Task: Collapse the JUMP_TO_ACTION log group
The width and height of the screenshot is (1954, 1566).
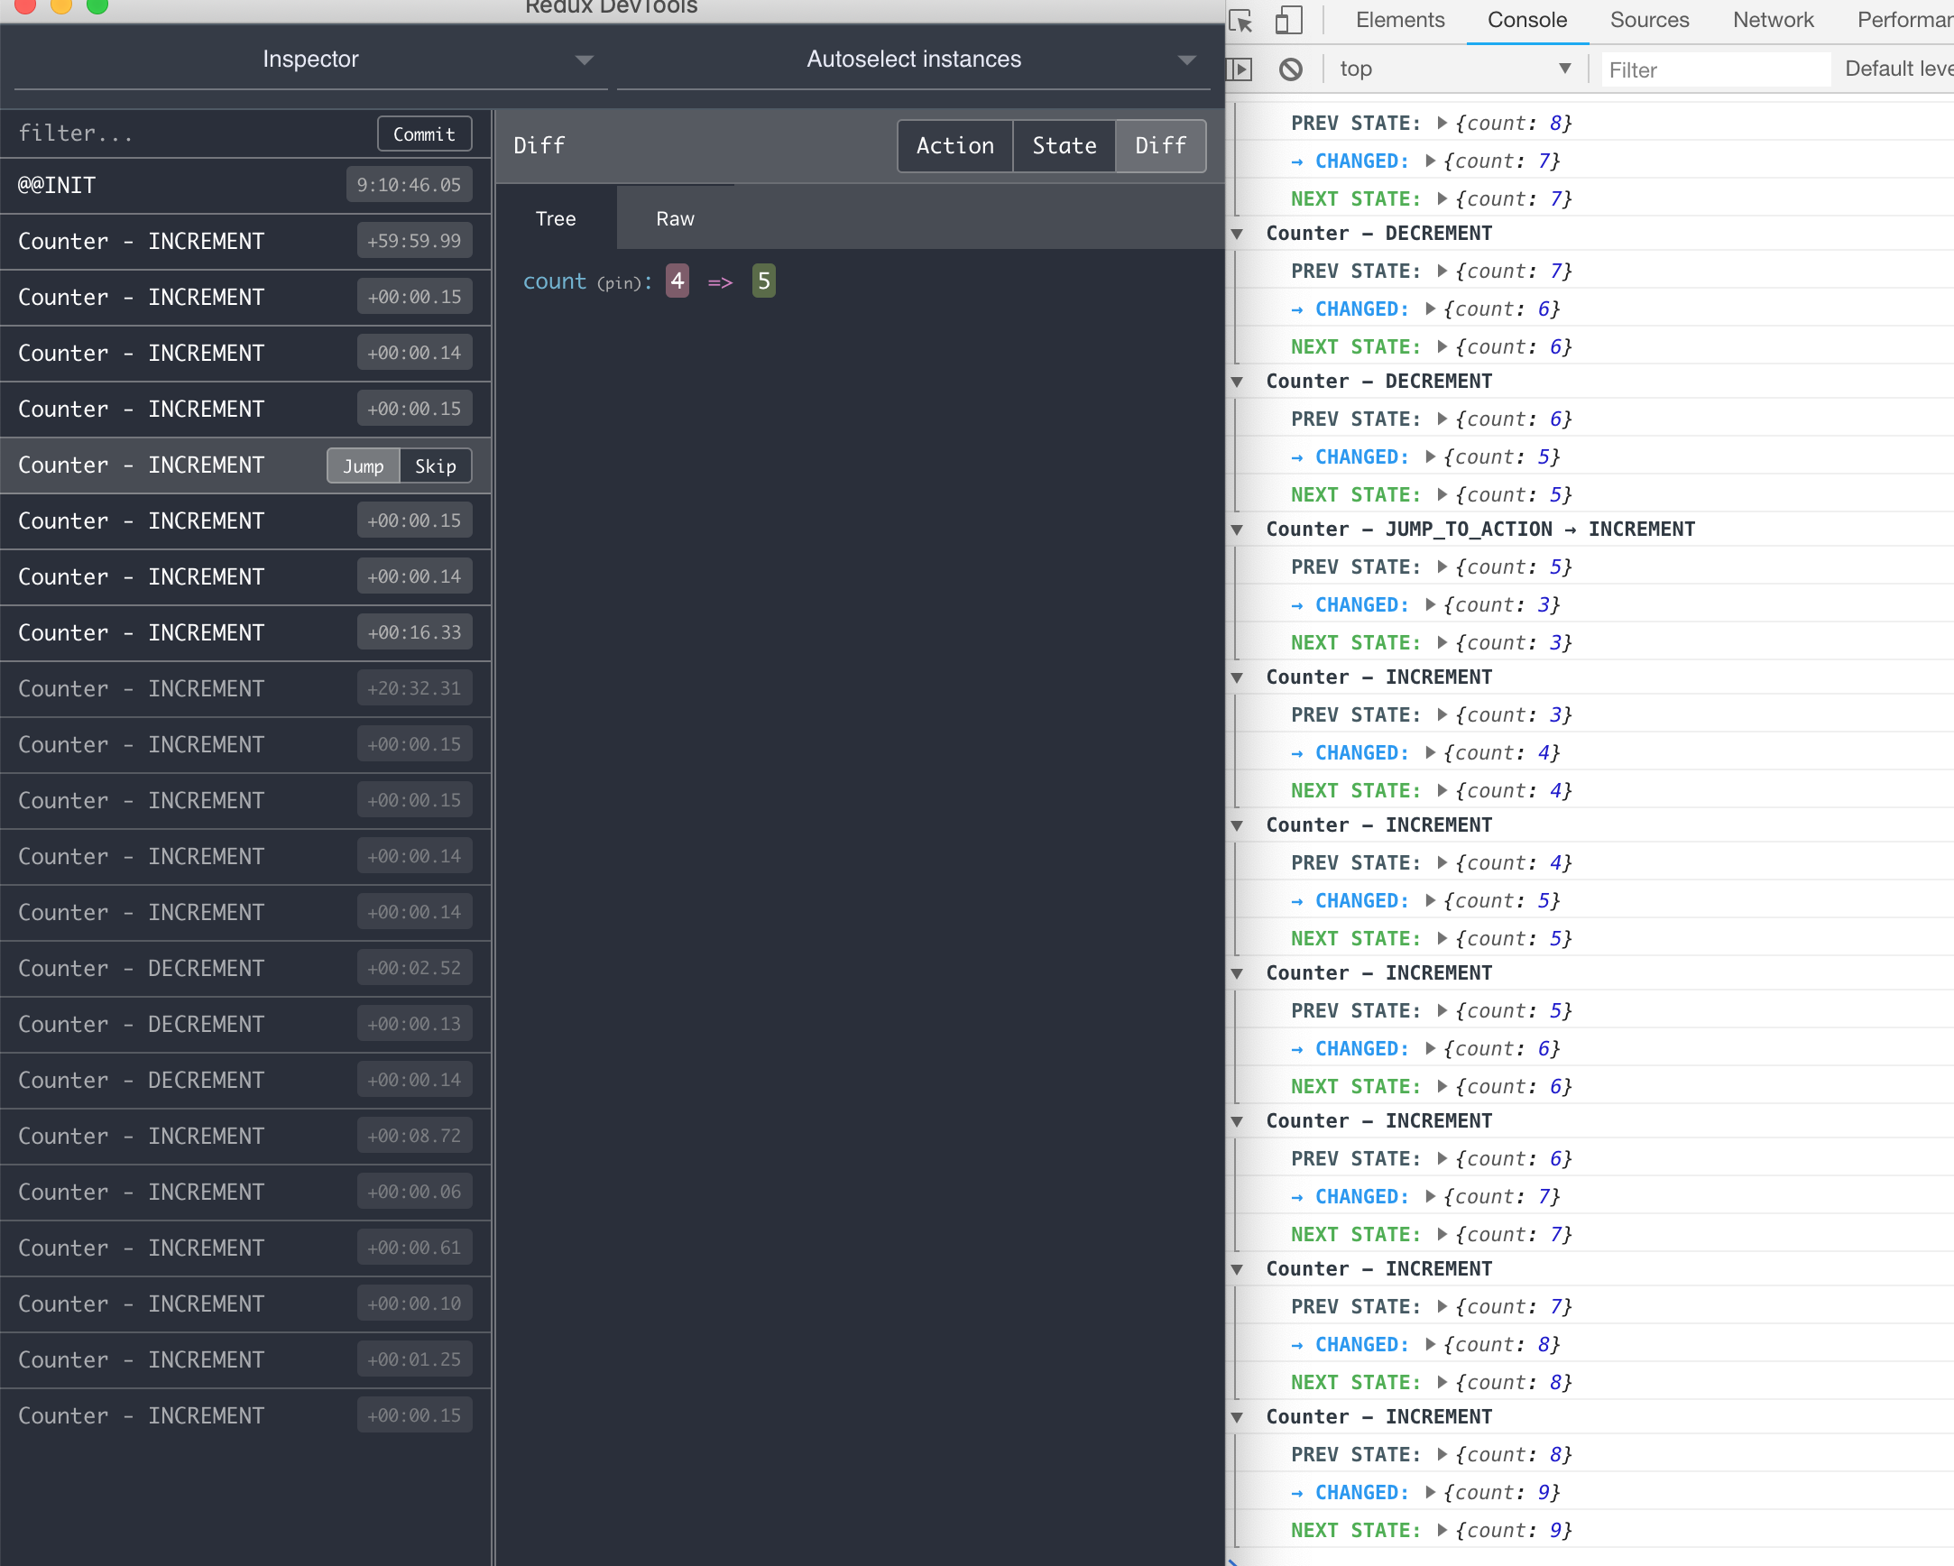Action: click(1237, 530)
